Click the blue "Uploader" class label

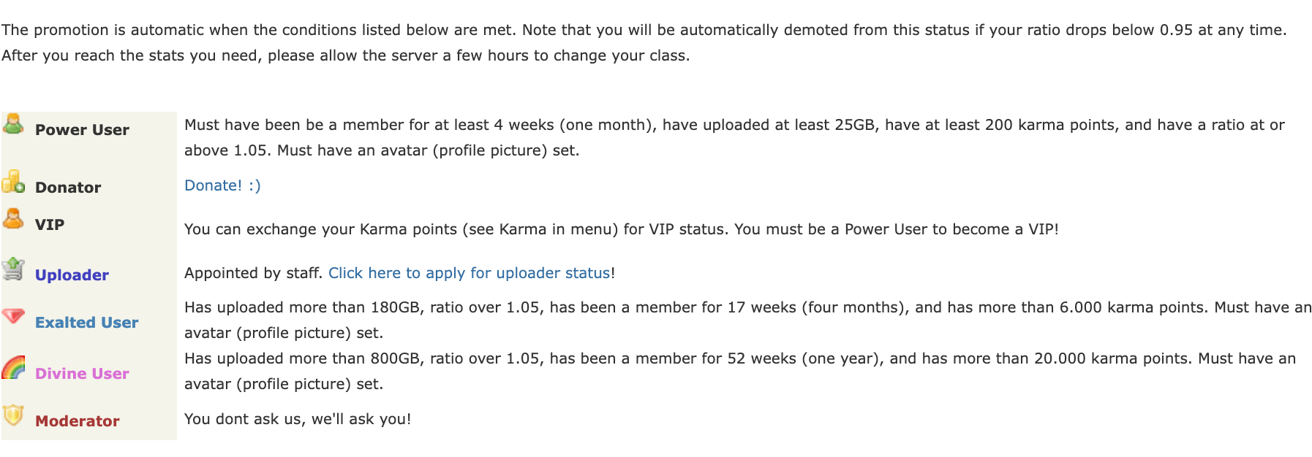tap(72, 275)
